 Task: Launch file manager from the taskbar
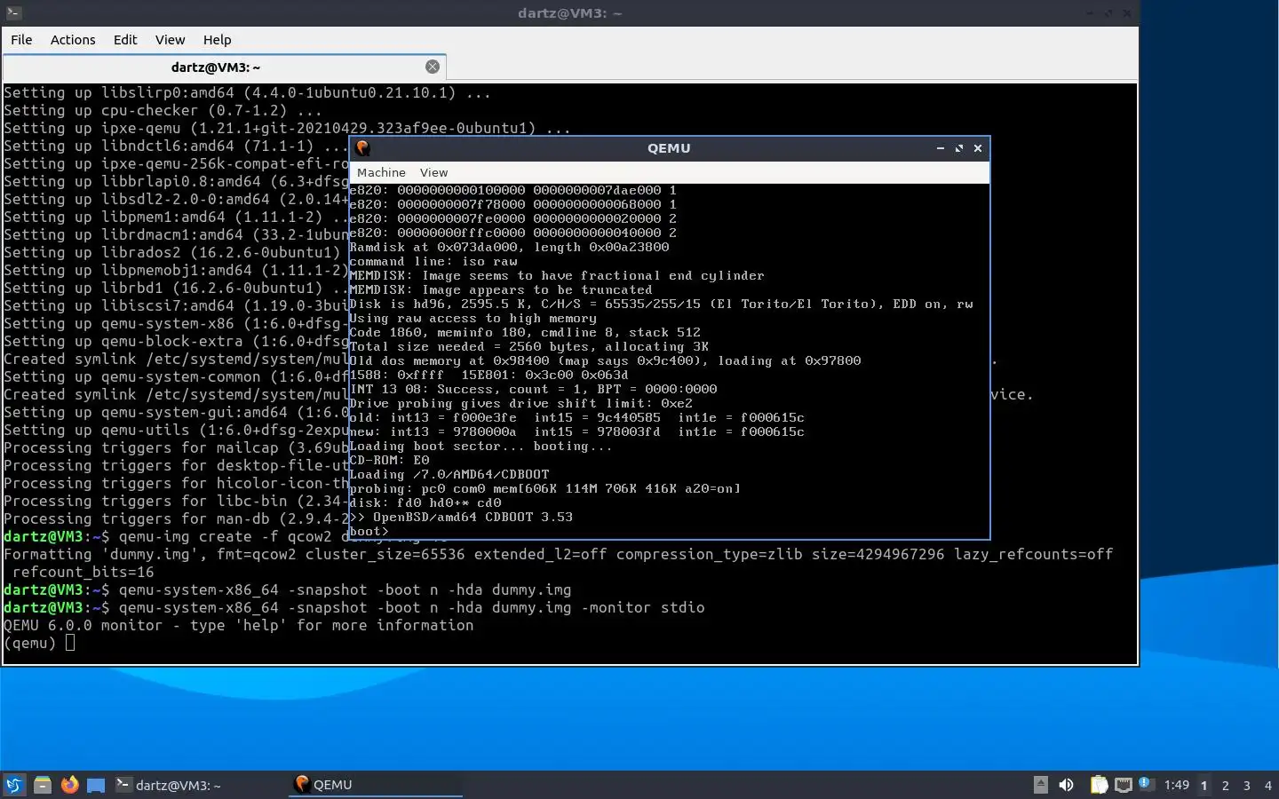pos(42,785)
